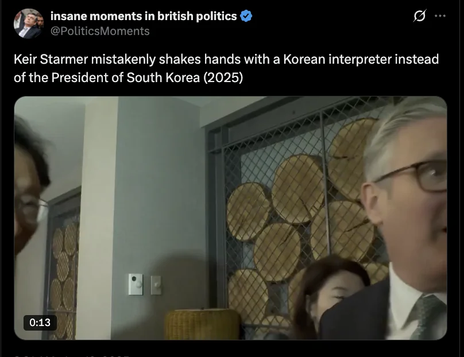Viewport: 464px width, 357px height.
Task: Click the wall light switches in video
Action: click(x=145, y=285)
